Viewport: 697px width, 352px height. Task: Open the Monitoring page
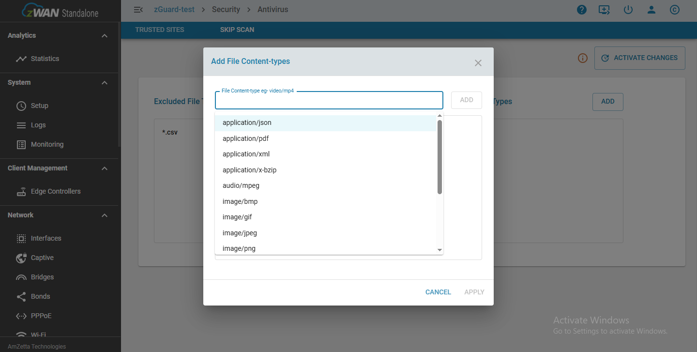(47, 144)
